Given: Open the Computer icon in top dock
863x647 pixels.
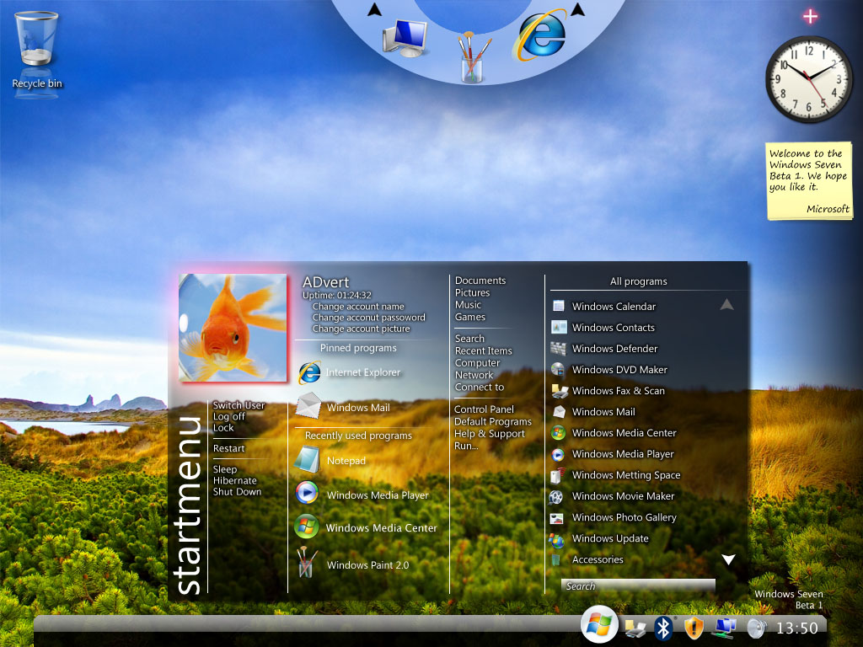Looking at the screenshot, I should click(x=405, y=37).
